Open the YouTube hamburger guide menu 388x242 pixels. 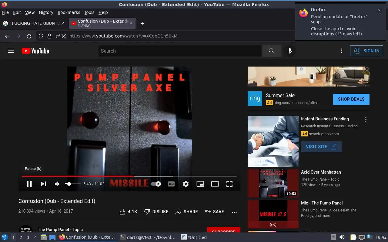pos(11,51)
